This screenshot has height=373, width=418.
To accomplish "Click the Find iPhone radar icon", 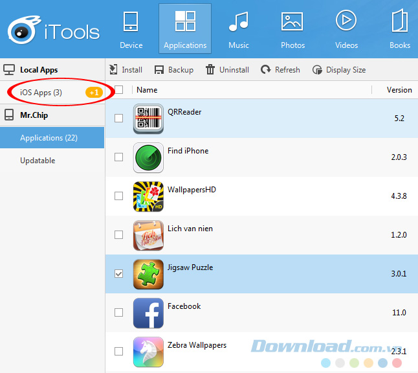I will pyautogui.click(x=148, y=158).
